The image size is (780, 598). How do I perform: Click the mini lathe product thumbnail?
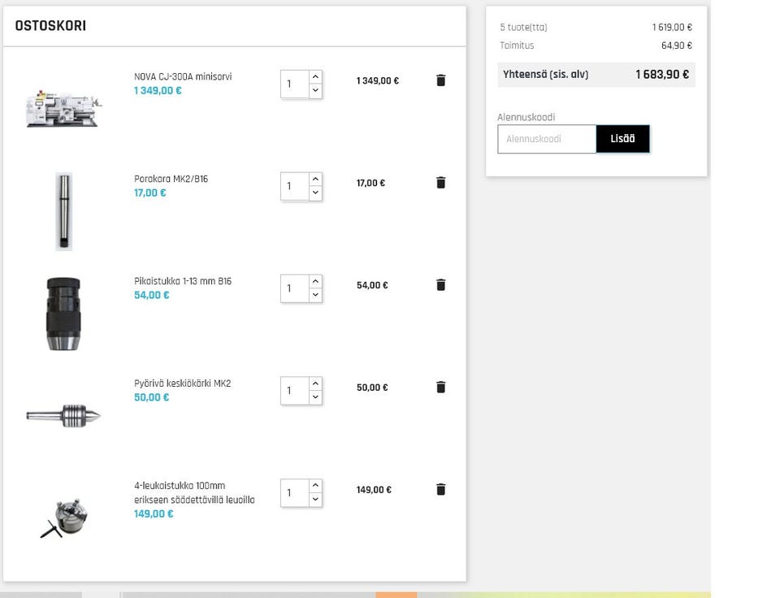(63, 108)
